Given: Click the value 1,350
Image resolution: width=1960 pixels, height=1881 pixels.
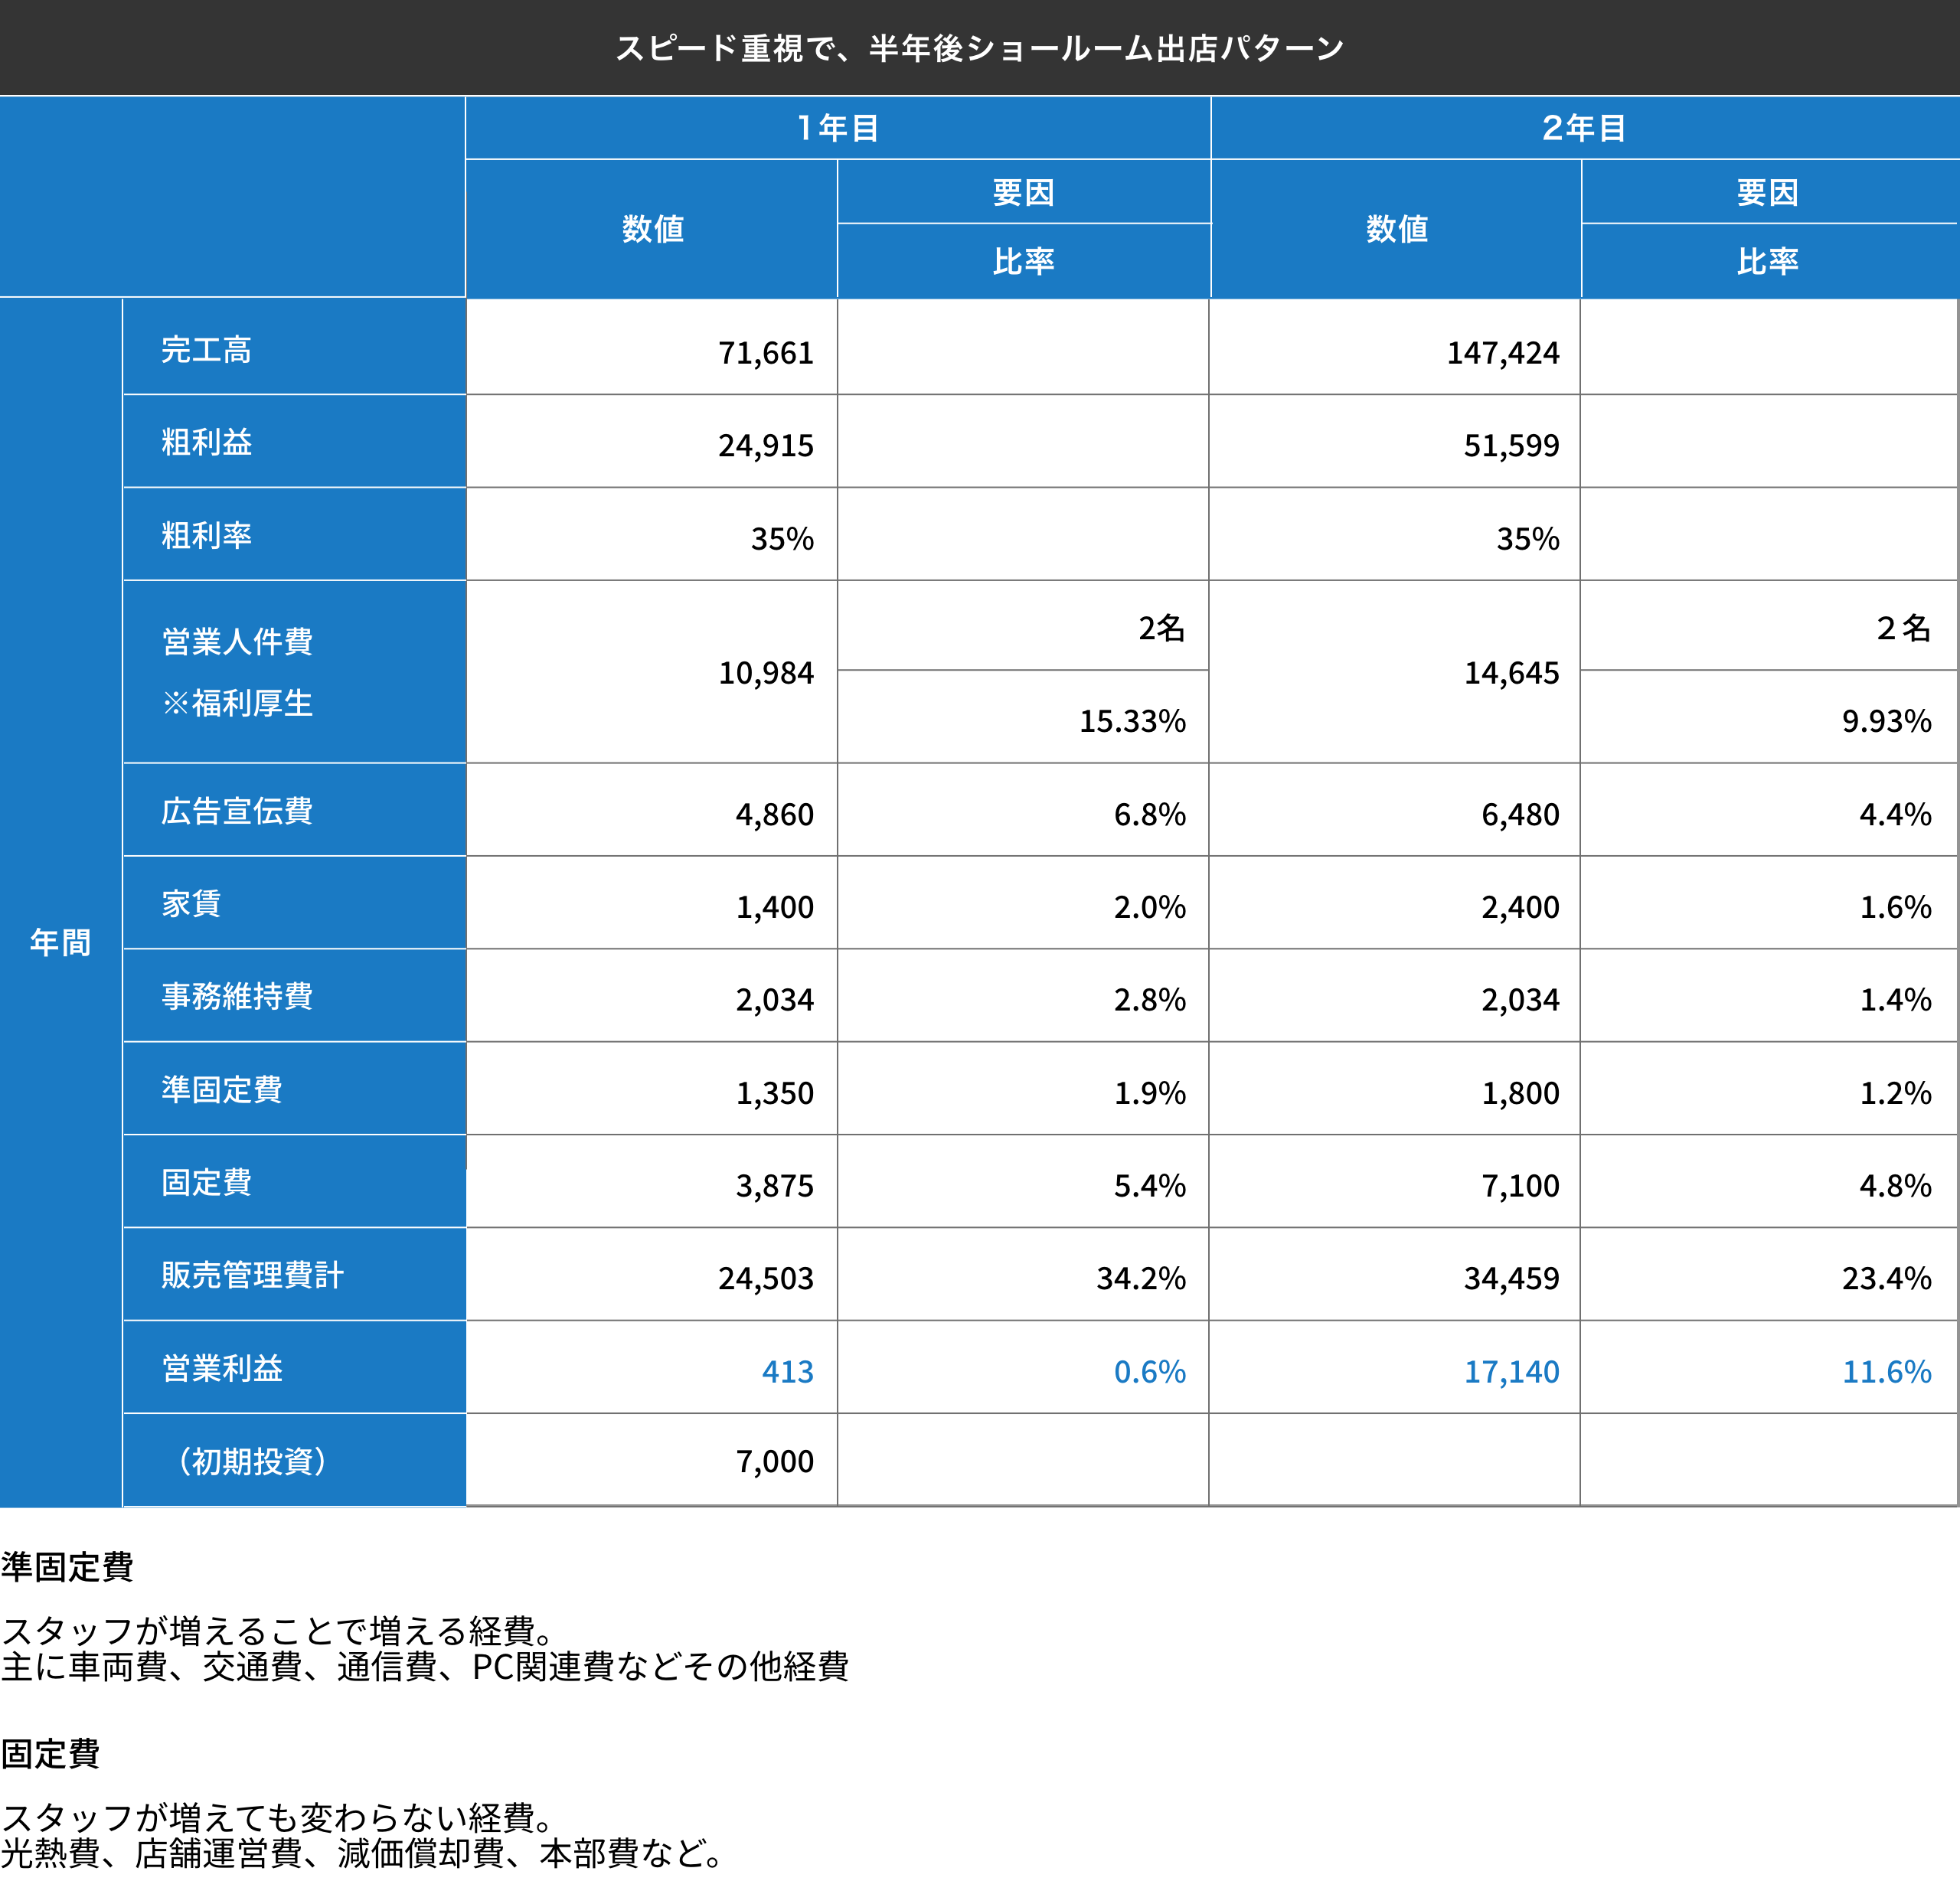Looking at the screenshot, I should [774, 1093].
